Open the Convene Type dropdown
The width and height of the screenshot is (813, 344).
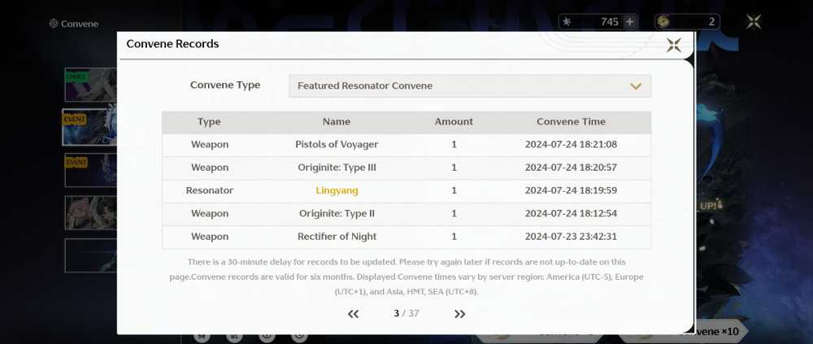click(x=470, y=85)
